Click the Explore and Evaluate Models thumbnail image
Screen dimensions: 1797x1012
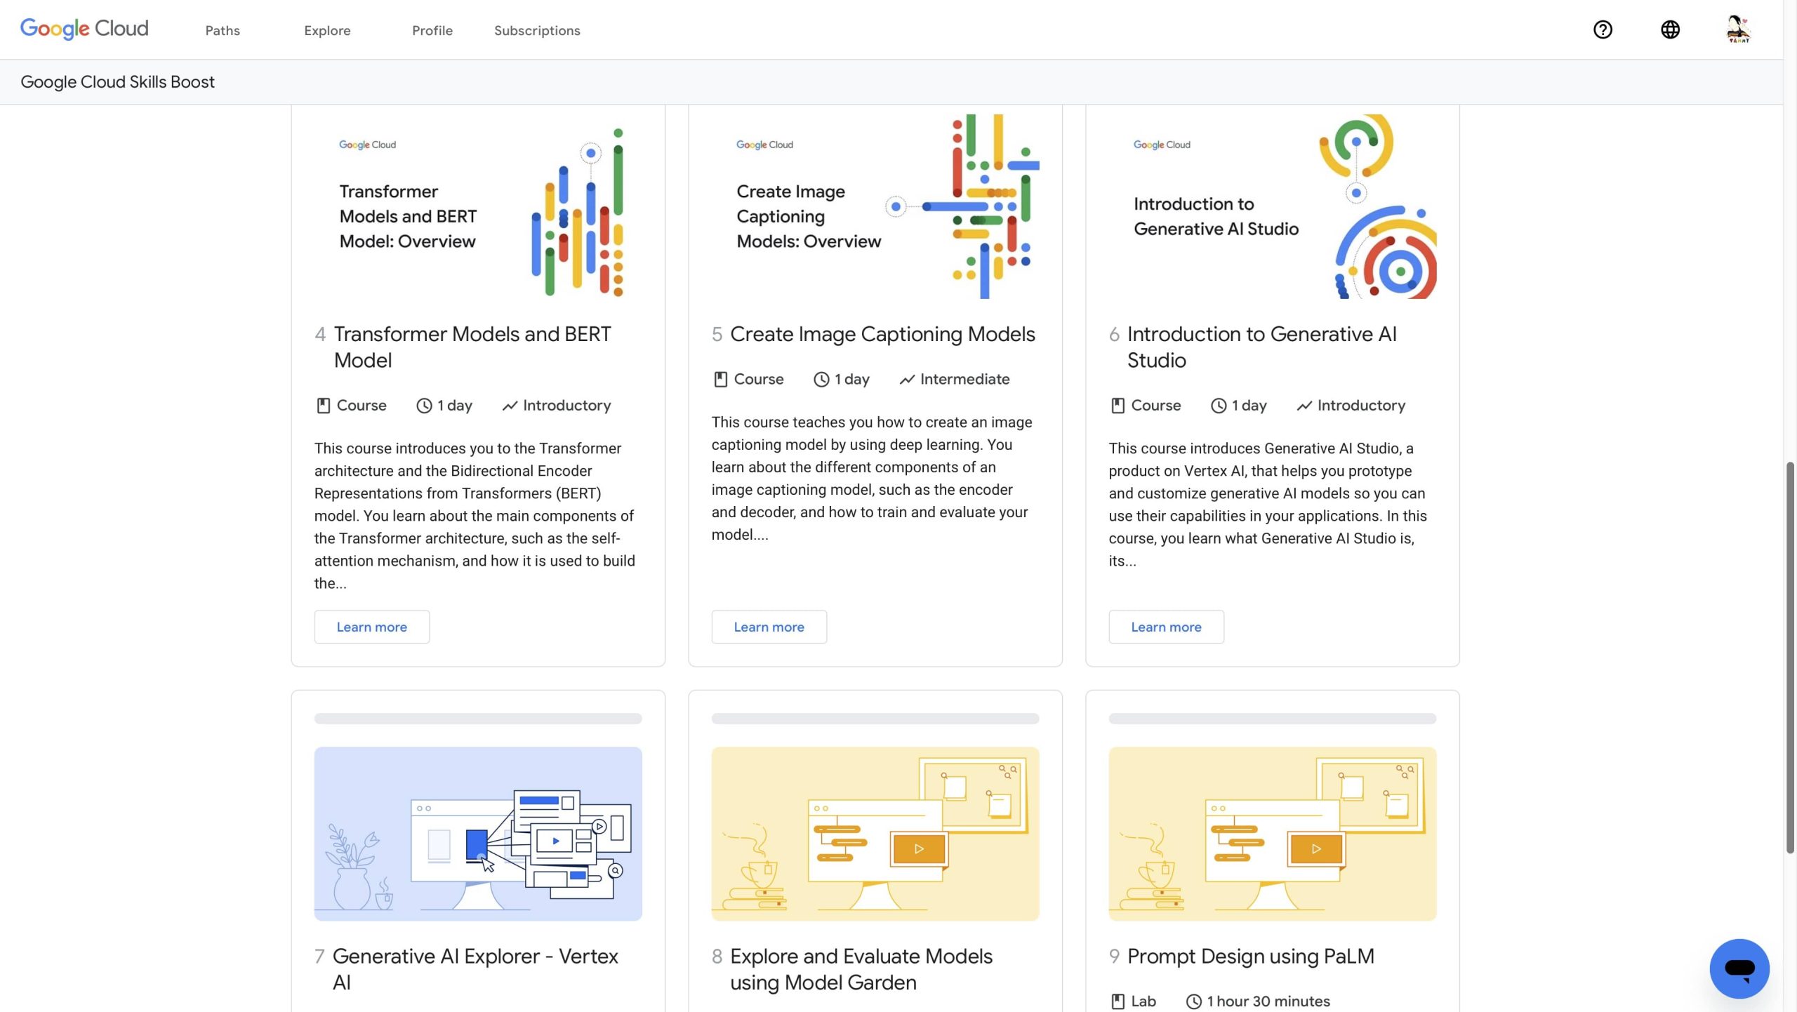coord(875,834)
